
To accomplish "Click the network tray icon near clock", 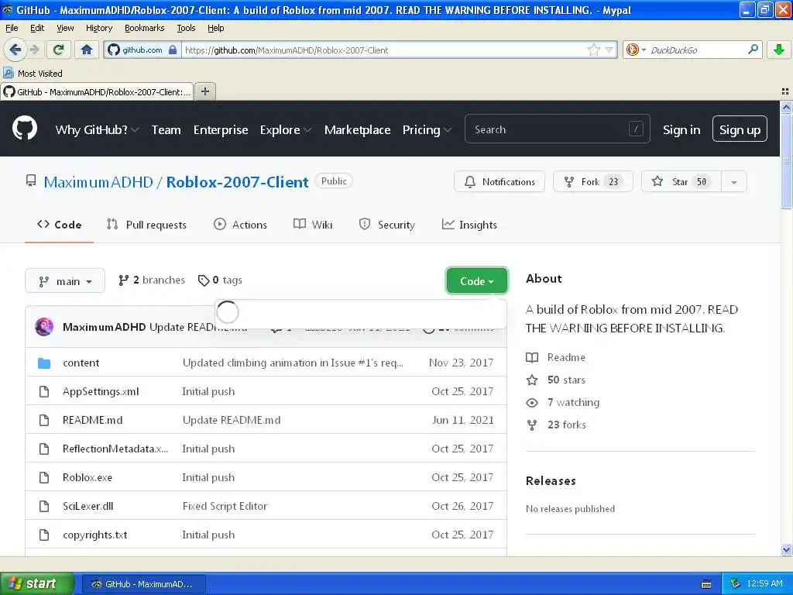I will [736, 583].
